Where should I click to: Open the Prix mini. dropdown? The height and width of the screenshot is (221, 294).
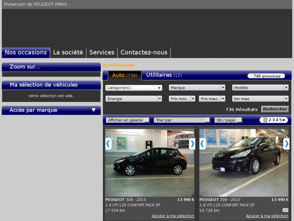182,99
